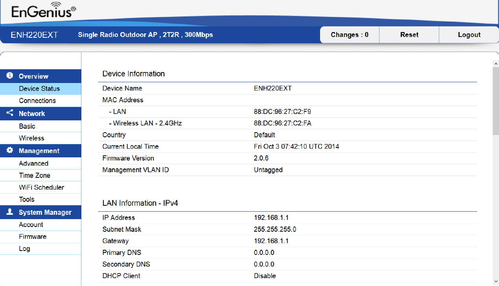
Task: Open the Advanced management page
Action: [41, 164]
